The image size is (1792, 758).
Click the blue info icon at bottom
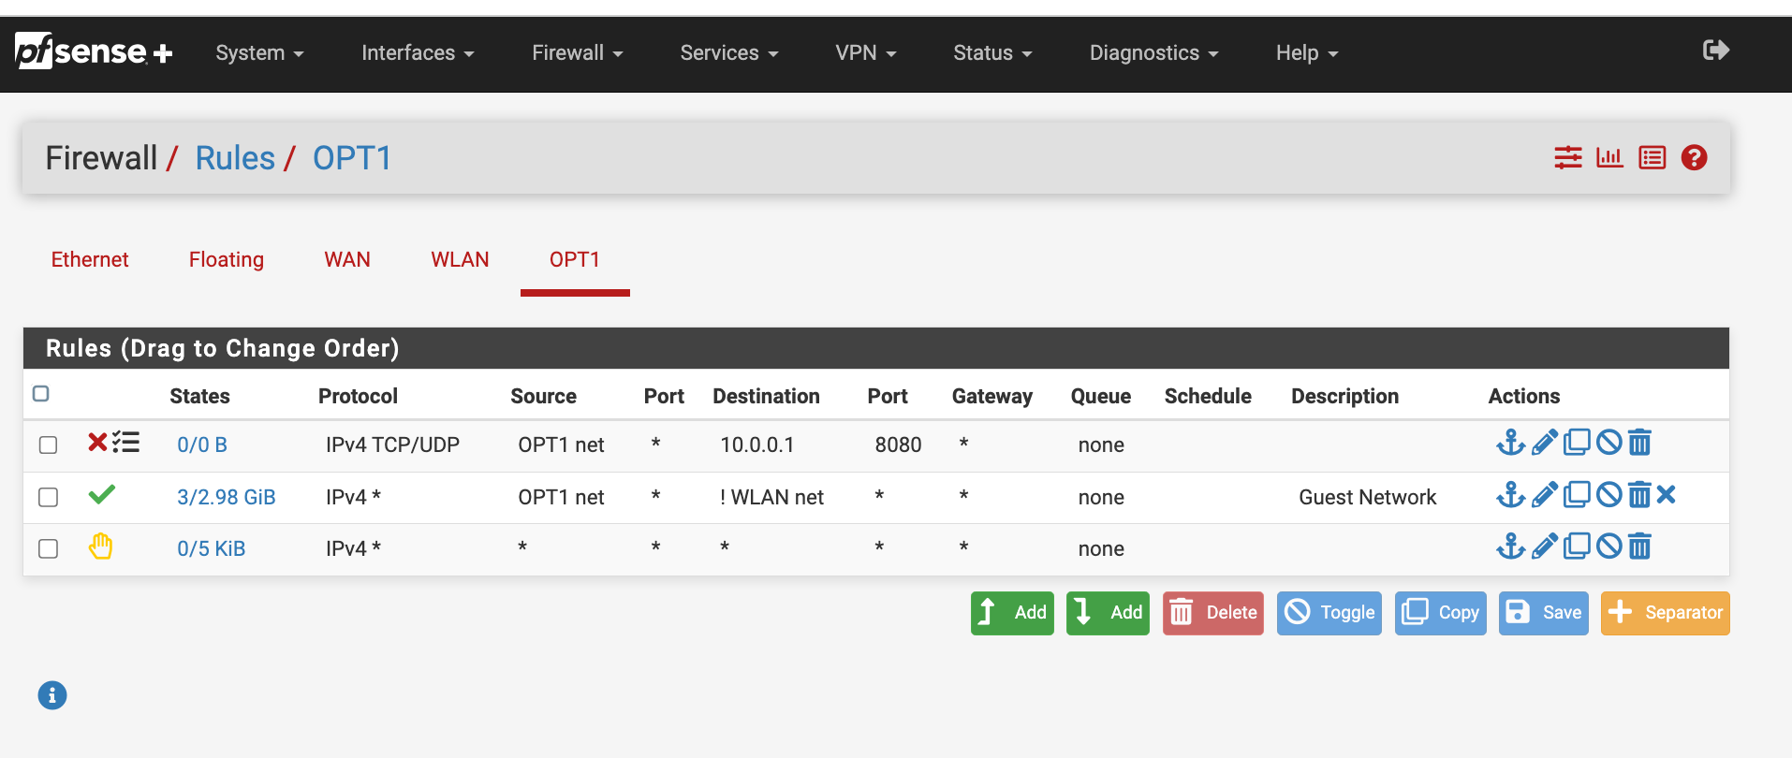coord(52,695)
